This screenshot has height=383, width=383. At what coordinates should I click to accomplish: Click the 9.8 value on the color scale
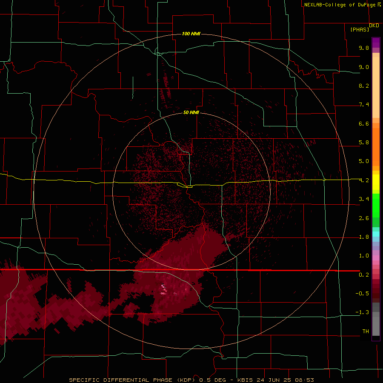[x=364, y=48]
